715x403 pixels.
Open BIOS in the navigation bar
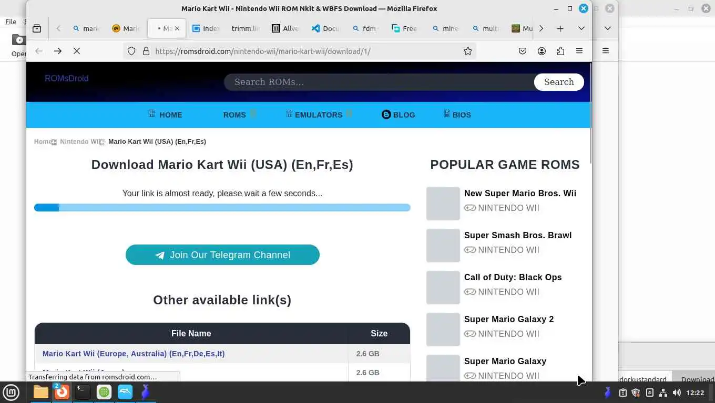[457, 114]
